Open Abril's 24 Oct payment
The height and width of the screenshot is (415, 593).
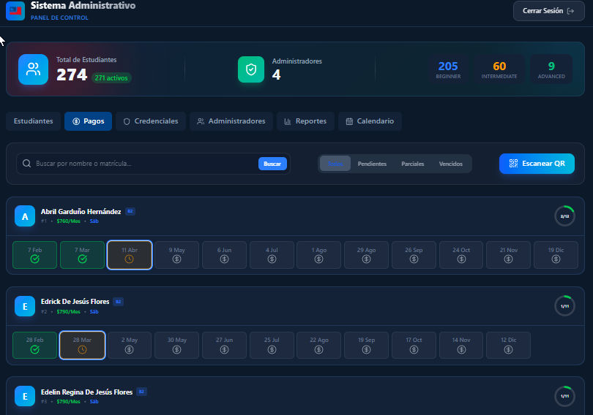point(461,255)
